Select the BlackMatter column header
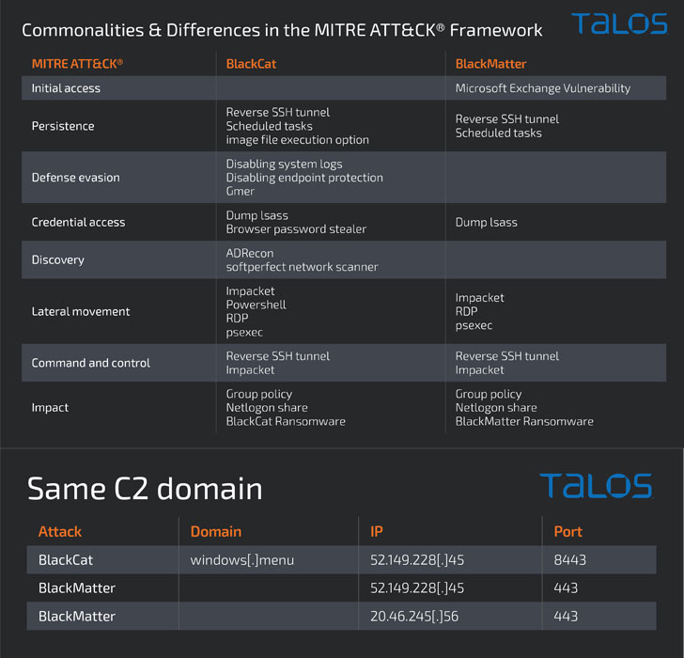This screenshot has height=658, width=684. (x=490, y=64)
